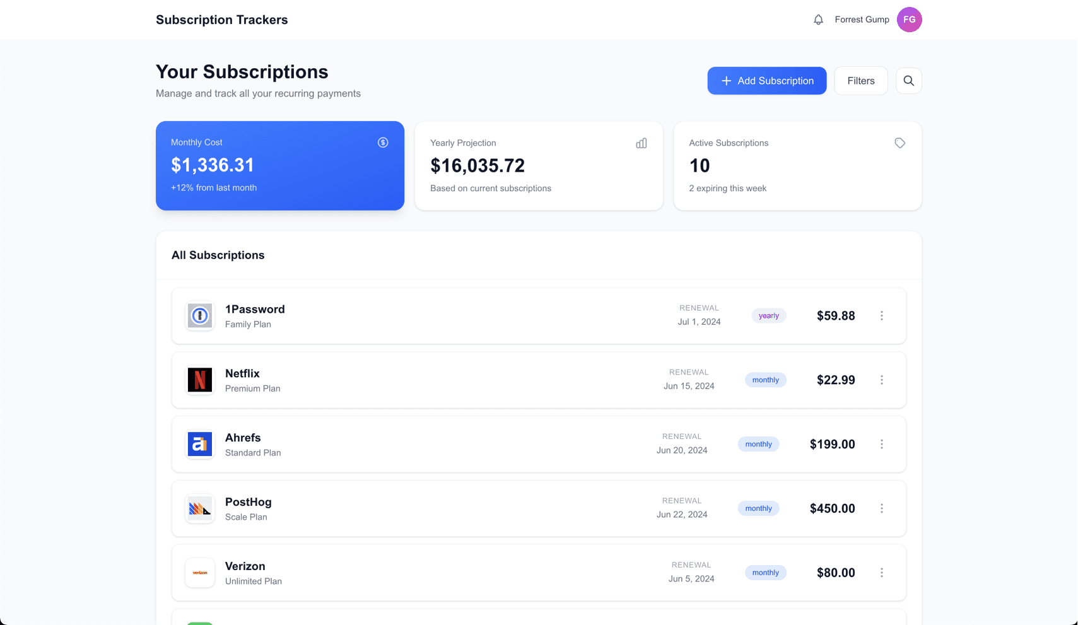1078x625 pixels.
Task: Open the Filters button
Action: (860, 81)
